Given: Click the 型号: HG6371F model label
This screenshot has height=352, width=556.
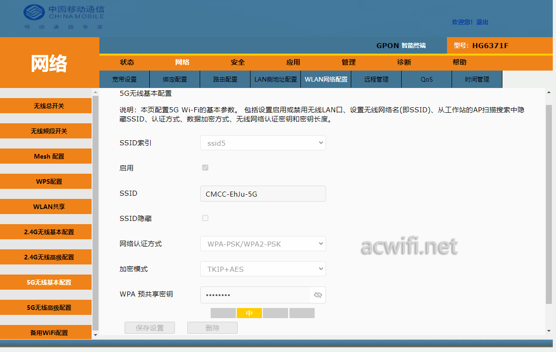Looking at the screenshot, I should [481, 45].
